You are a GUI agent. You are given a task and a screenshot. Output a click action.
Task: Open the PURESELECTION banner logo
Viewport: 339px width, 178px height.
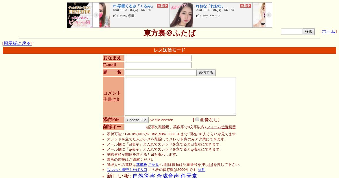tap(80, 15)
